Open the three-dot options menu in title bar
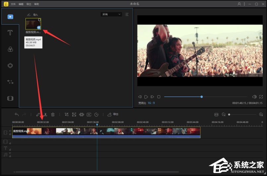Viewport: 267px width, 176px height. coord(244,4)
